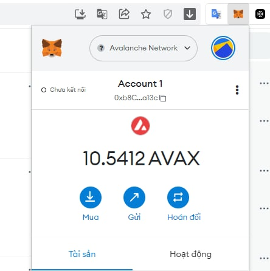Click the Mua buy button
The width and height of the screenshot is (270, 271).
tap(91, 204)
